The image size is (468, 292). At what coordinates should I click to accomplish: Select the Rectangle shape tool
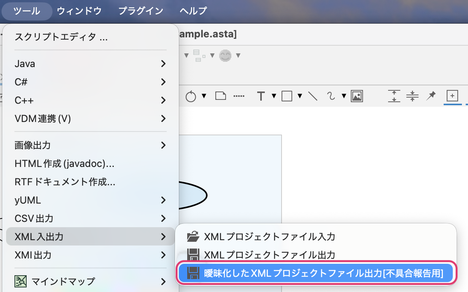(287, 96)
